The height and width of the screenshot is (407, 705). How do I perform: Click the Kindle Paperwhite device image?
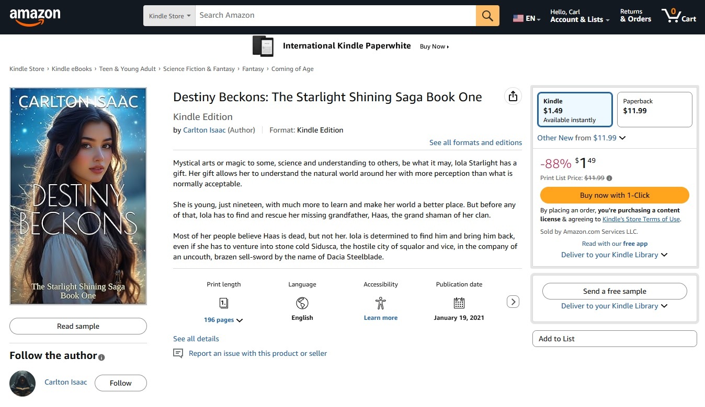(x=263, y=46)
